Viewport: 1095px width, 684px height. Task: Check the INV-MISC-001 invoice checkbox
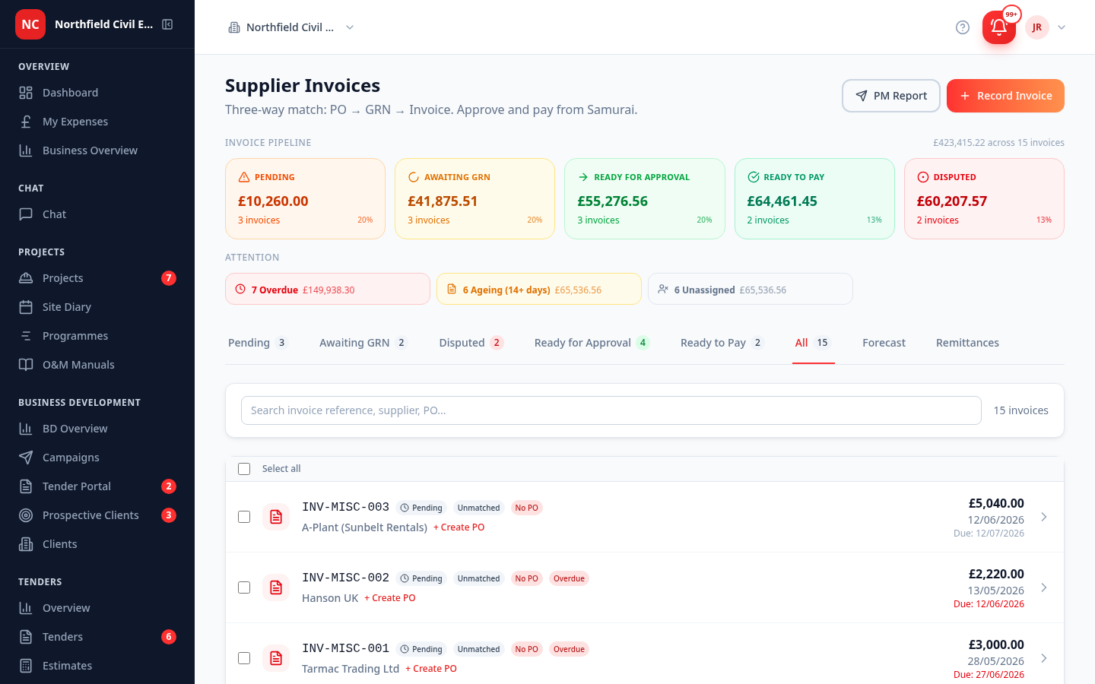point(244,658)
